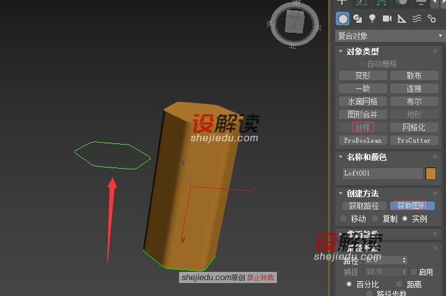Click the 图形合并 button
Screen dimensions: 446x296
pos(362,114)
